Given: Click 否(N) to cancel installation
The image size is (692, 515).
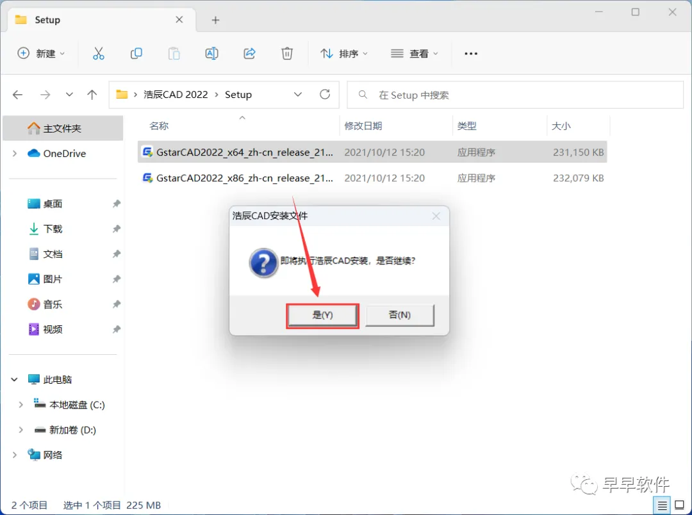Looking at the screenshot, I should coord(399,315).
